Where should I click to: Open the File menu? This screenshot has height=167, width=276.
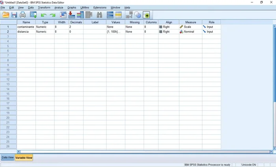coord(3,7)
